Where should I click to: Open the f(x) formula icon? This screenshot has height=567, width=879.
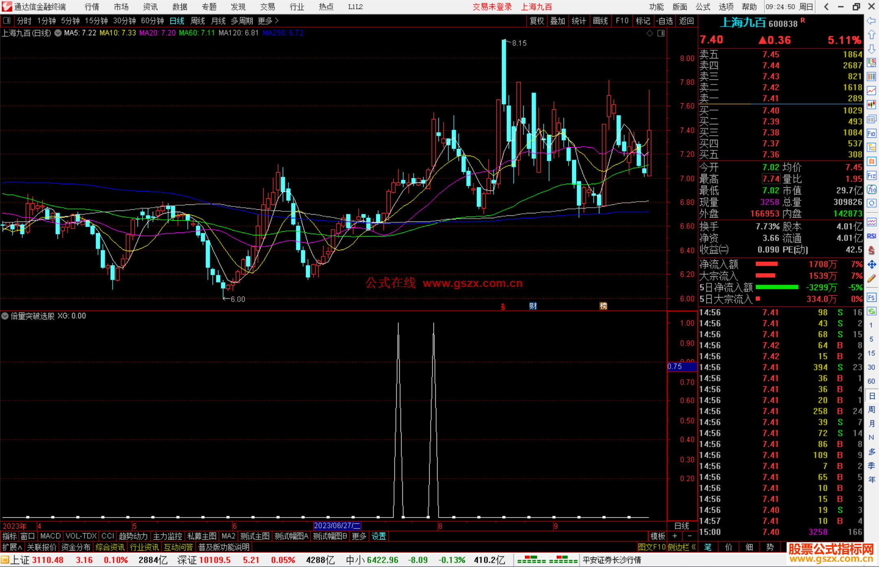871,190
